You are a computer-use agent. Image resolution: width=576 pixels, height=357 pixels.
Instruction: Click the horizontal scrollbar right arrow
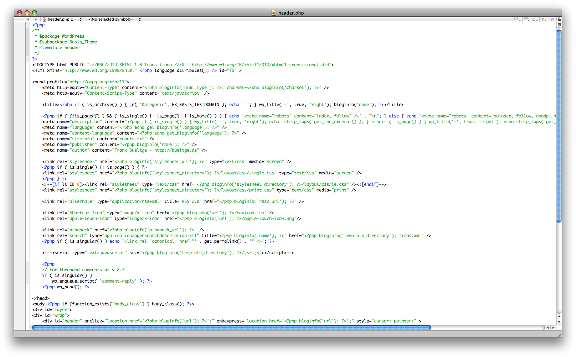pos(554,327)
